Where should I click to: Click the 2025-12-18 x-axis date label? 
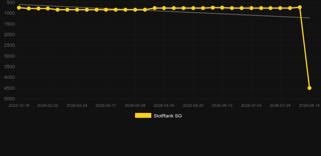(x=19, y=106)
